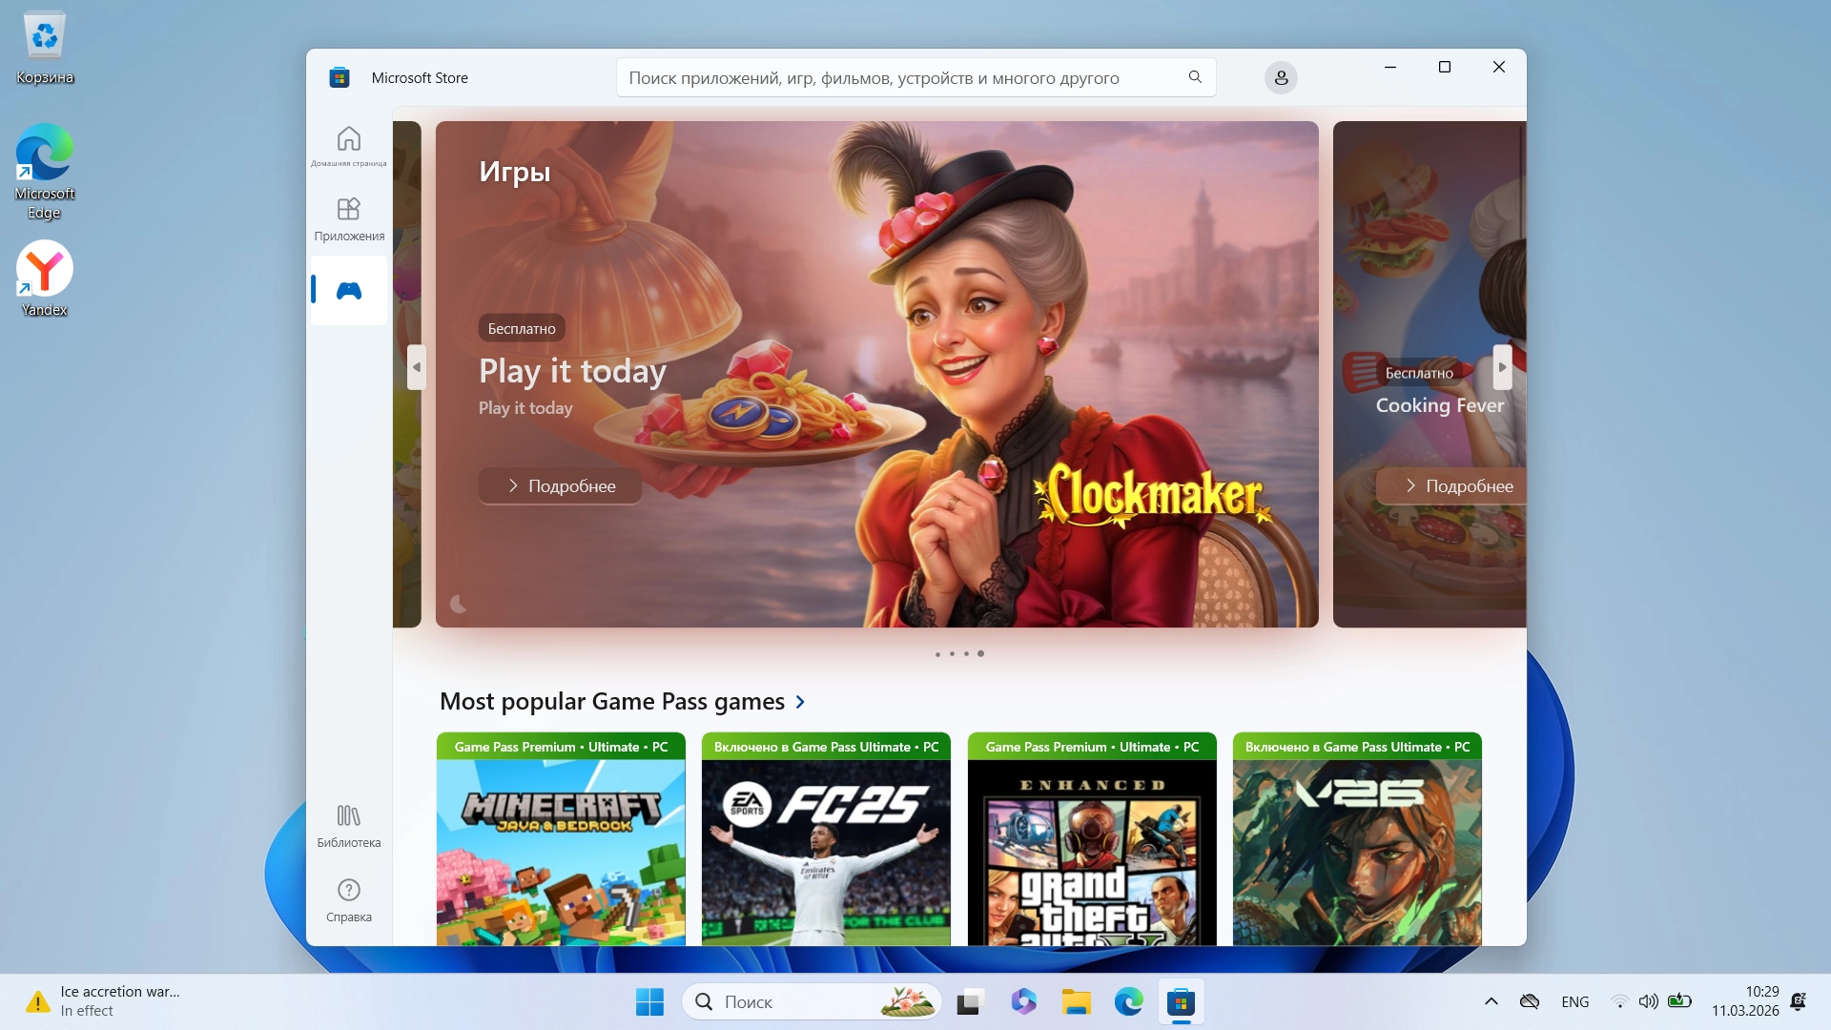The height and width of the screenshot is (1030, 1831).
Task: Show next carousel banner arrow
Action: coord(1502,367)
